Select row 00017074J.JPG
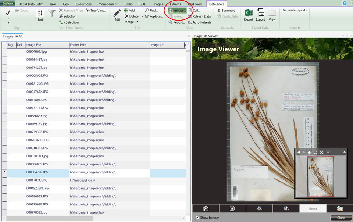 (x=96, y=180)
